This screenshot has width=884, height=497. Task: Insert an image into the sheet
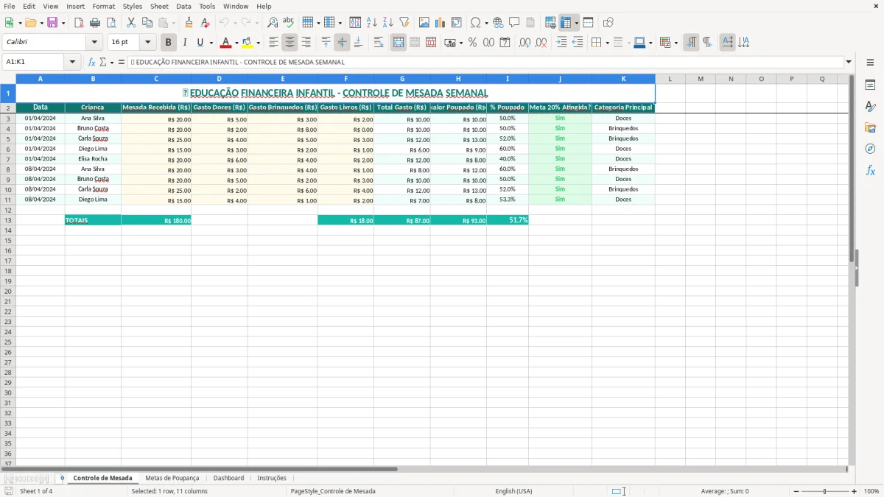pyautogui.click(x=424, y=23)
